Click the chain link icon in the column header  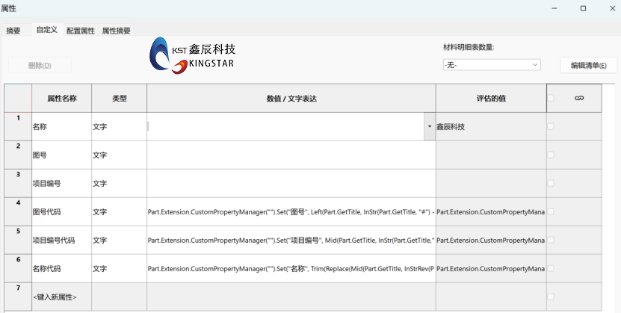[578, 99]
